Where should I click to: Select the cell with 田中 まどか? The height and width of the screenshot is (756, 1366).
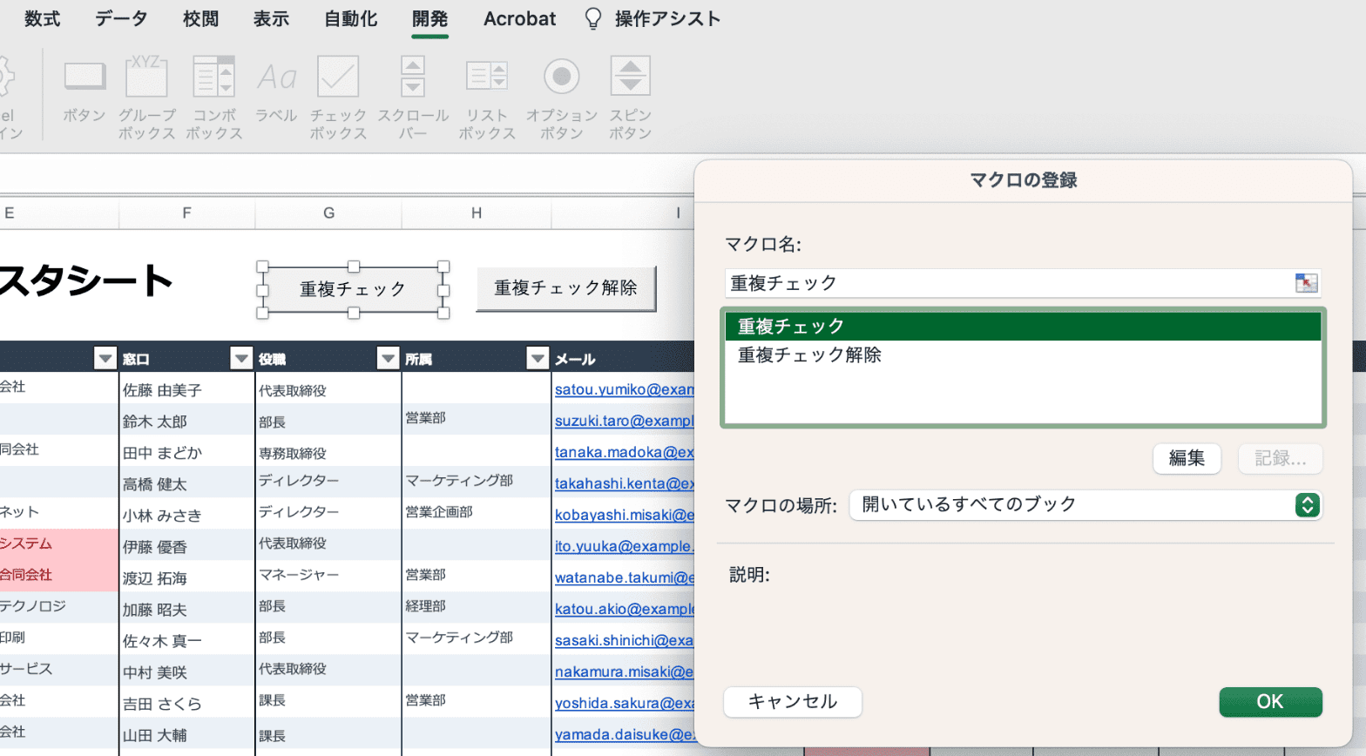(186, 452)
